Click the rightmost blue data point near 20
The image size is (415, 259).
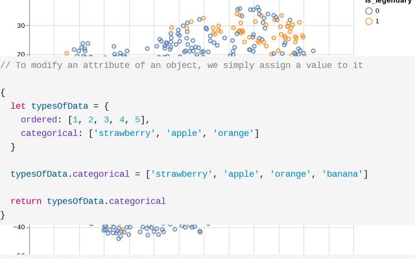pos(313,51)
